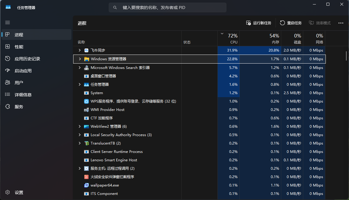Click the System process icon
Viewport: 349px width, 200px height.
[86, 93]
